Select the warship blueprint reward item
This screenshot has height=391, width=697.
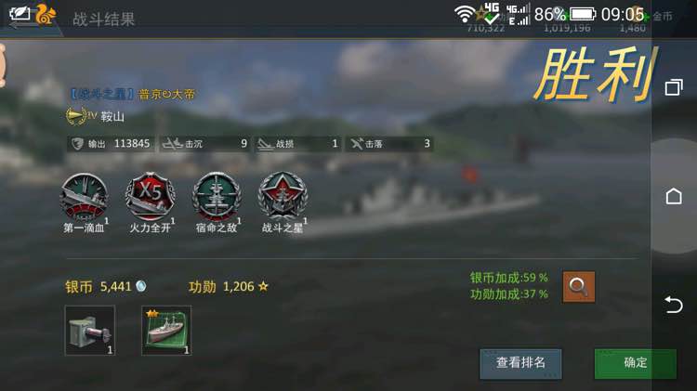166,330
